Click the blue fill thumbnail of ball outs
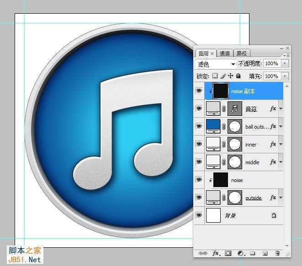Viewport: 302px width, 266px height. (213, 126)
